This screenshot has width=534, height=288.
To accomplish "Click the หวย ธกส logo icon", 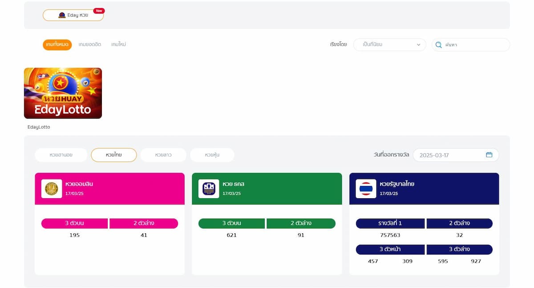I will click(209, 188).
